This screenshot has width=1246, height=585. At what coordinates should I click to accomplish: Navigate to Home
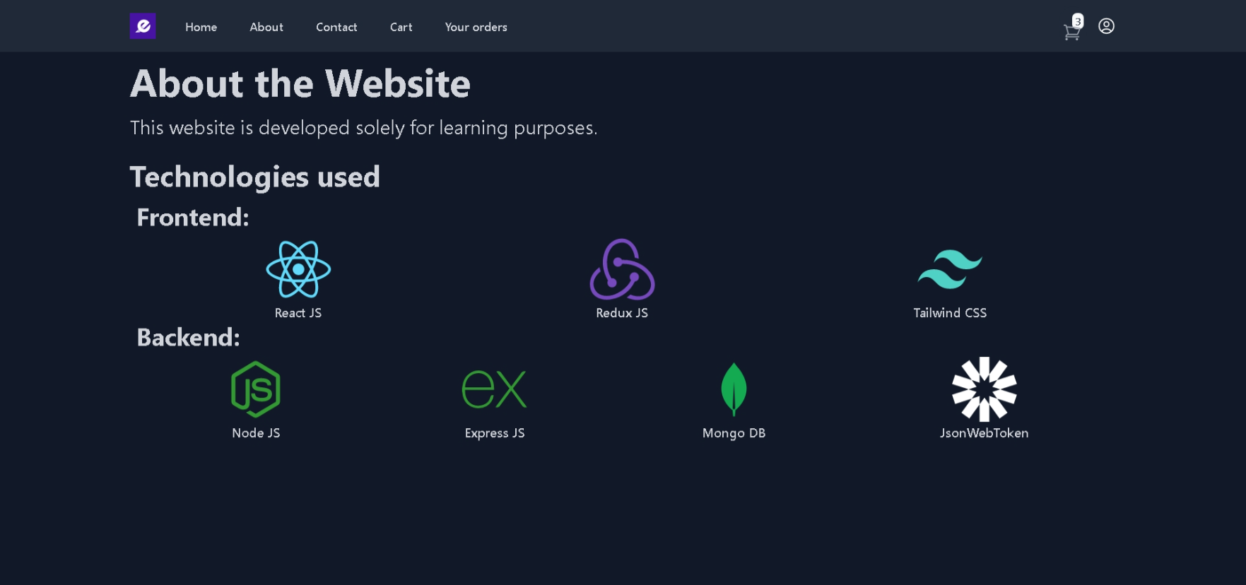pyautogui.click(x=201, y=27)
